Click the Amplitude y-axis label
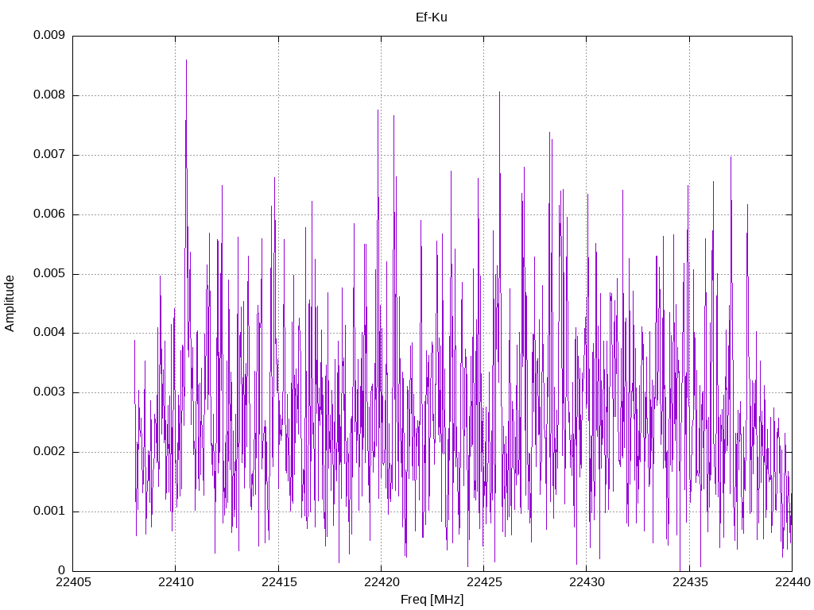The width and height of the screenshot is (814, 610). (x=10, y=303)
